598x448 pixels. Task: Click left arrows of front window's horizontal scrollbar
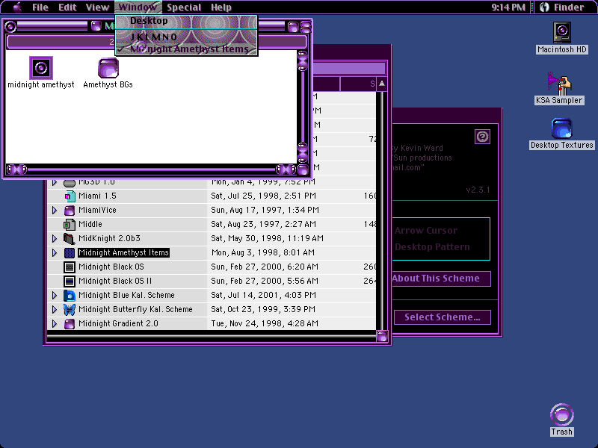click(x=16, y=169)
